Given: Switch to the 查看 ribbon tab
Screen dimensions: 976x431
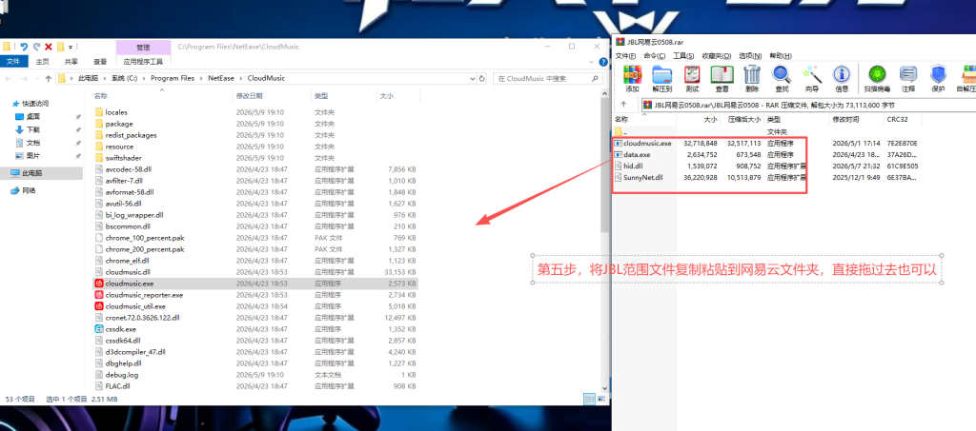Looking at the screenshot, I should [x=100, y=62].
